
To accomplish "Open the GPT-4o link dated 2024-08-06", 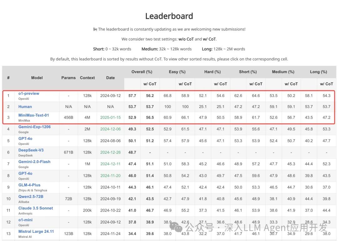I will 25,138.
